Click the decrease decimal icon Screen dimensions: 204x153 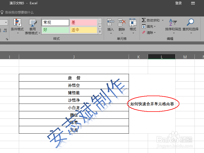click(x=5, y=31)
